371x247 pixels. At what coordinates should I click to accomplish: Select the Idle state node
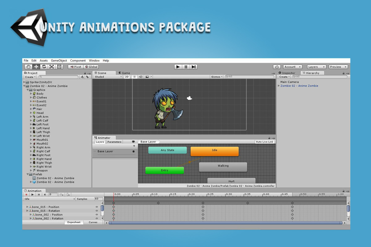click(215, 151)
